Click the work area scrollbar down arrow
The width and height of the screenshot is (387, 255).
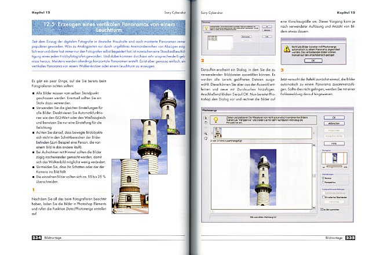tap(314, 208)
